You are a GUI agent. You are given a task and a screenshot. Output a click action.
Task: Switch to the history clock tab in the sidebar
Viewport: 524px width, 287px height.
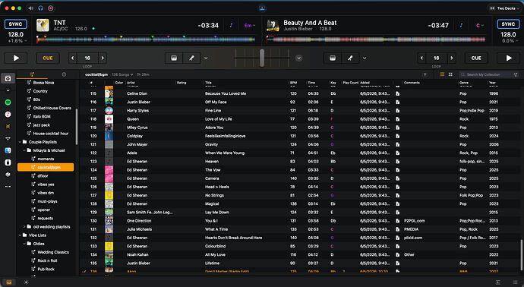(x=64, y=74)
